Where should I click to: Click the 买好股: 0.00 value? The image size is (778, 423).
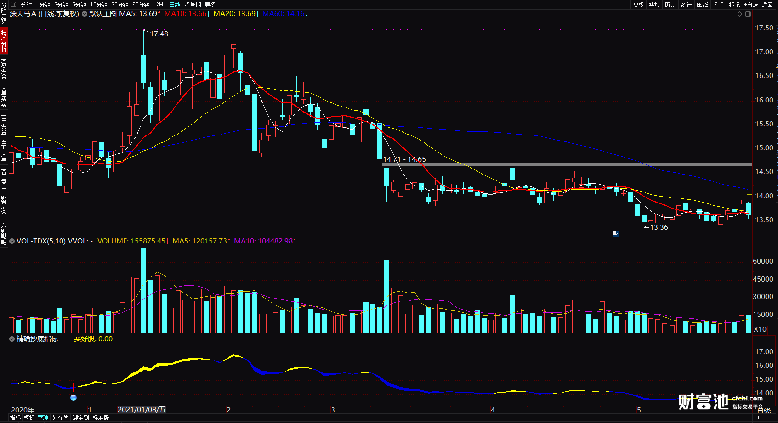click(x=93, y=339)
